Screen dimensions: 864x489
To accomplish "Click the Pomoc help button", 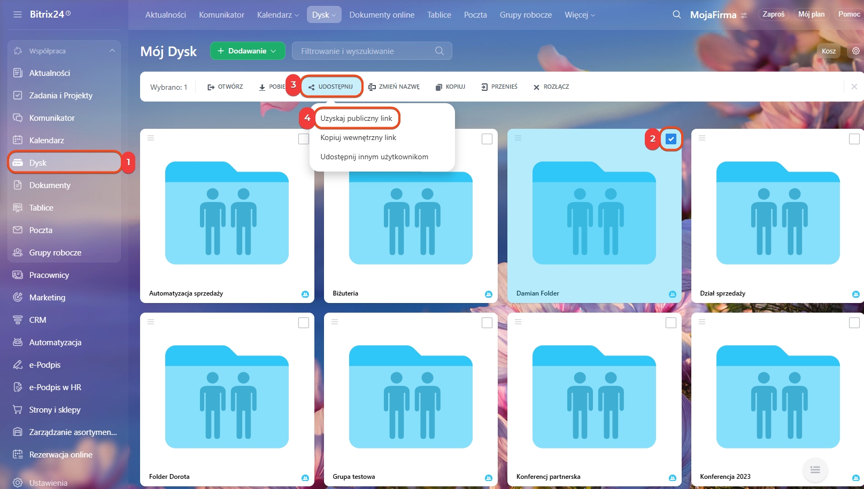I will point(849,14).
